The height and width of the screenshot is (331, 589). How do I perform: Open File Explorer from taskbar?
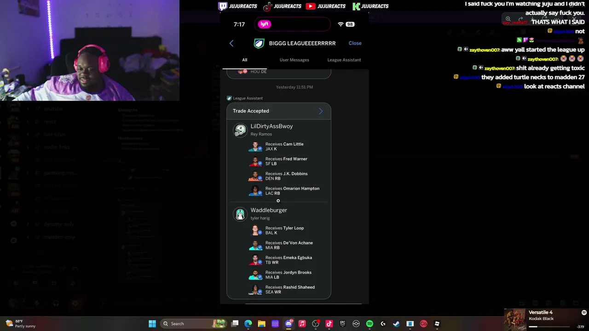[x=261, y=324]
